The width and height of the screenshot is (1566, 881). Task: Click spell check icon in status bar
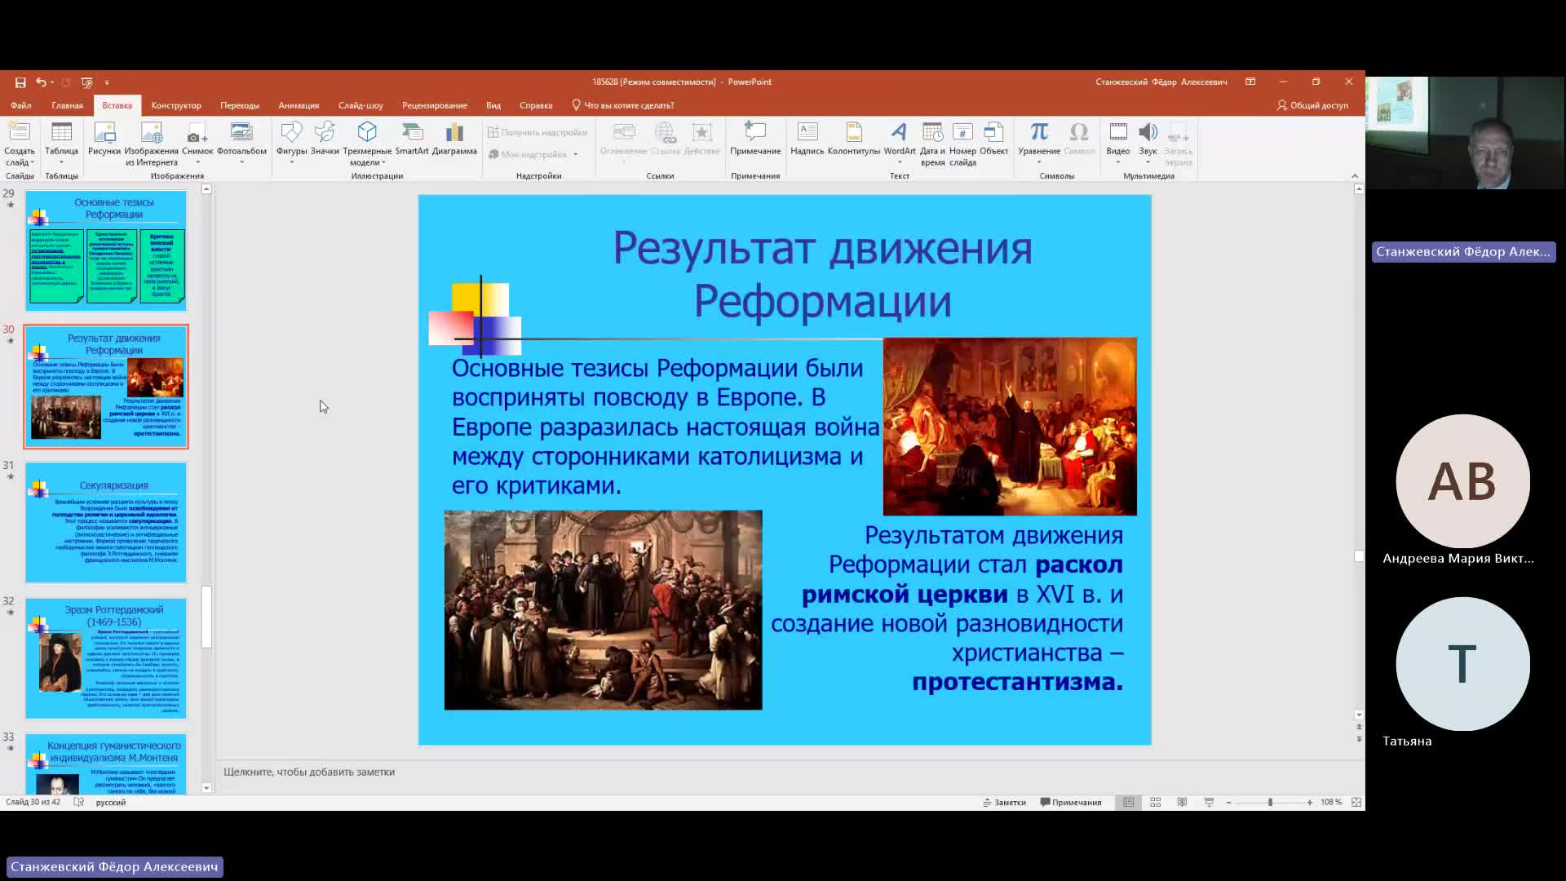(79, 803)
